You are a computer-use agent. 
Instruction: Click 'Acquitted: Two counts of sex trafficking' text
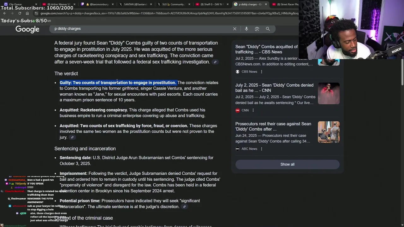click(x=124, y=126)
